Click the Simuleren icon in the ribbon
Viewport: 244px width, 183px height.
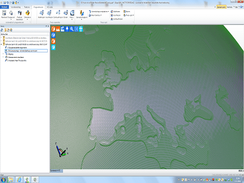[27, 14]
